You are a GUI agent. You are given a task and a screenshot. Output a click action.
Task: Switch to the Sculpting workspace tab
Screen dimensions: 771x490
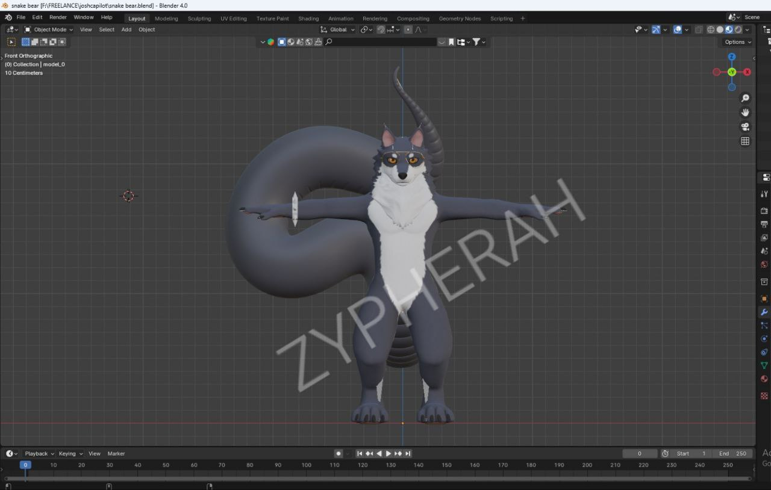(x=199, y=19)
